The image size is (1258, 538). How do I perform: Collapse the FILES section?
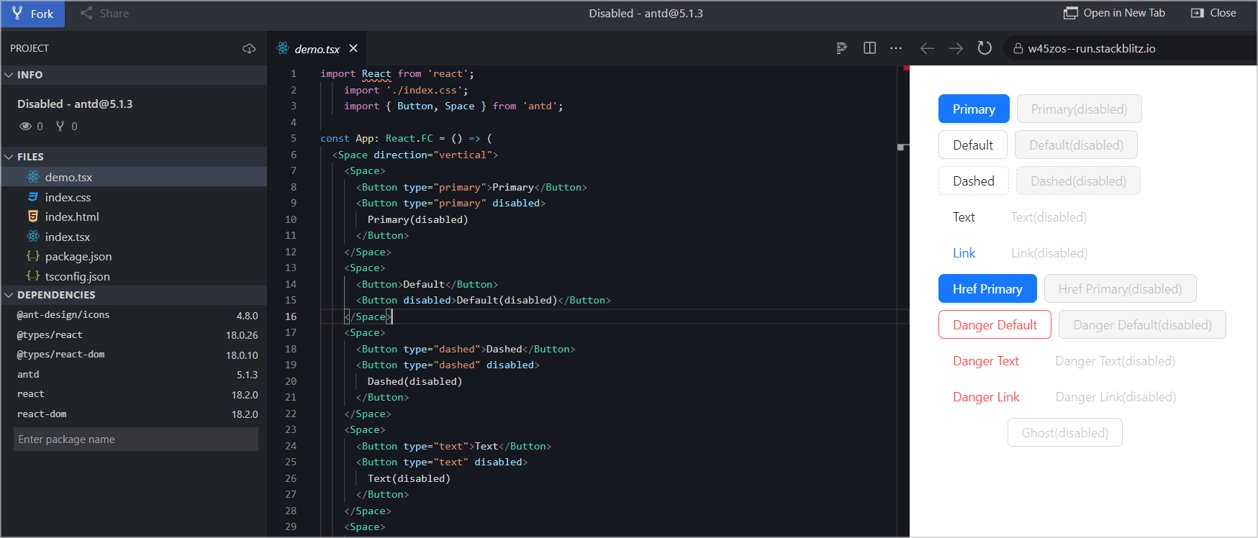[x=134, y=157]
